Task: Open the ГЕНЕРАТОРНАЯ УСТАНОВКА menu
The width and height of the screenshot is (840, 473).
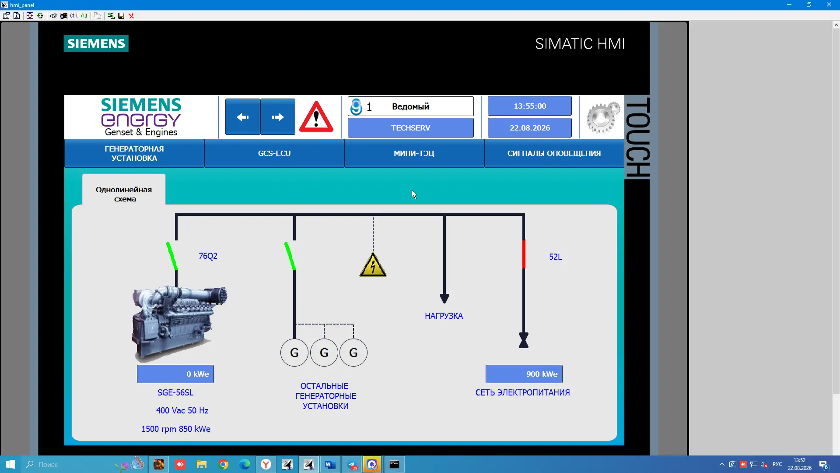Action: click(134, 153)
